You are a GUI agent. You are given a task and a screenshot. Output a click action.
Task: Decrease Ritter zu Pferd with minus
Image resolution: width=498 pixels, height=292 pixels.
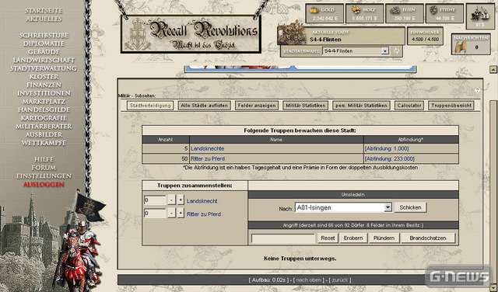point(171,213)
